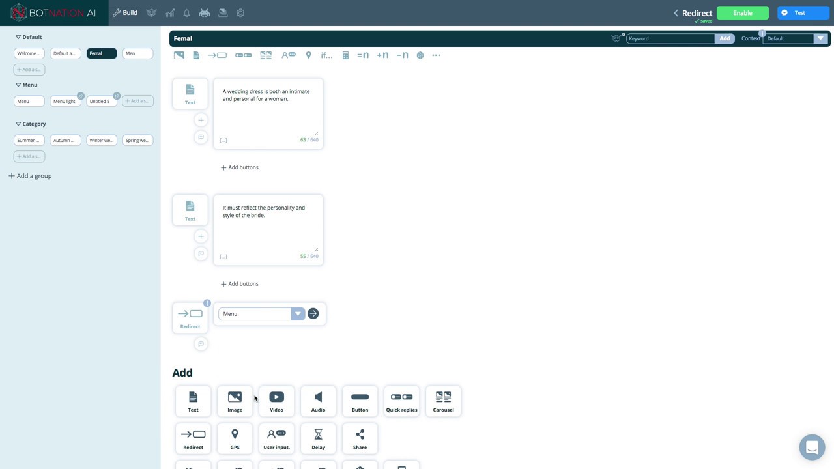Image resolution: width=834 pixels, height=469 pixels.
Task: Click the inbox tray icon in top bar
Action: click(223, 13)
